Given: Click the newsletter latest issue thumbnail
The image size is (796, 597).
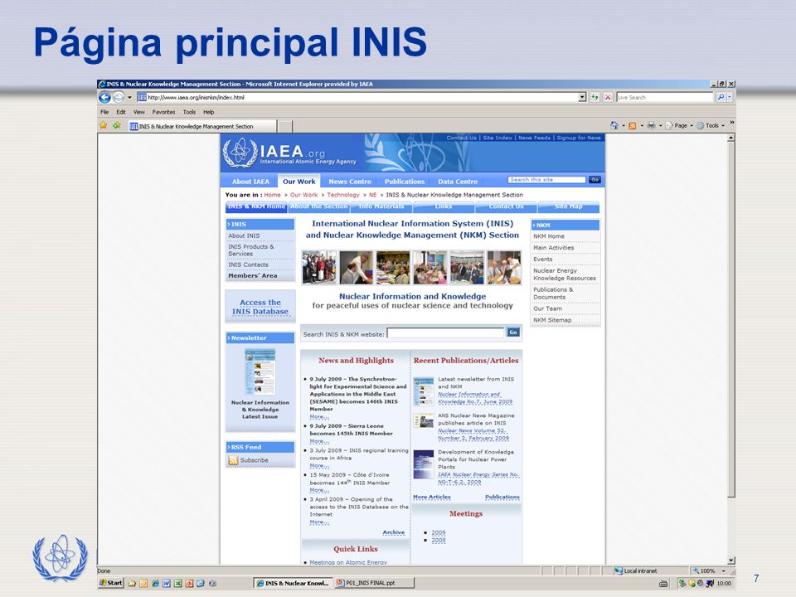Looking at the screenshot, I should [x=260, y=371].
